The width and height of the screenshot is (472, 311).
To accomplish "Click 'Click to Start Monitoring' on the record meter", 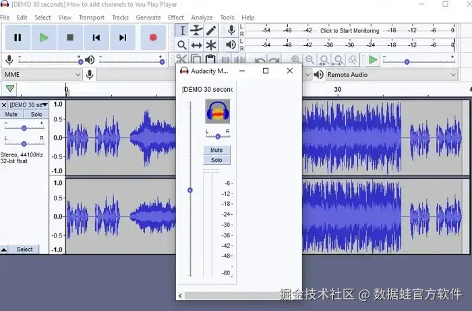I will tap(349, 30).
